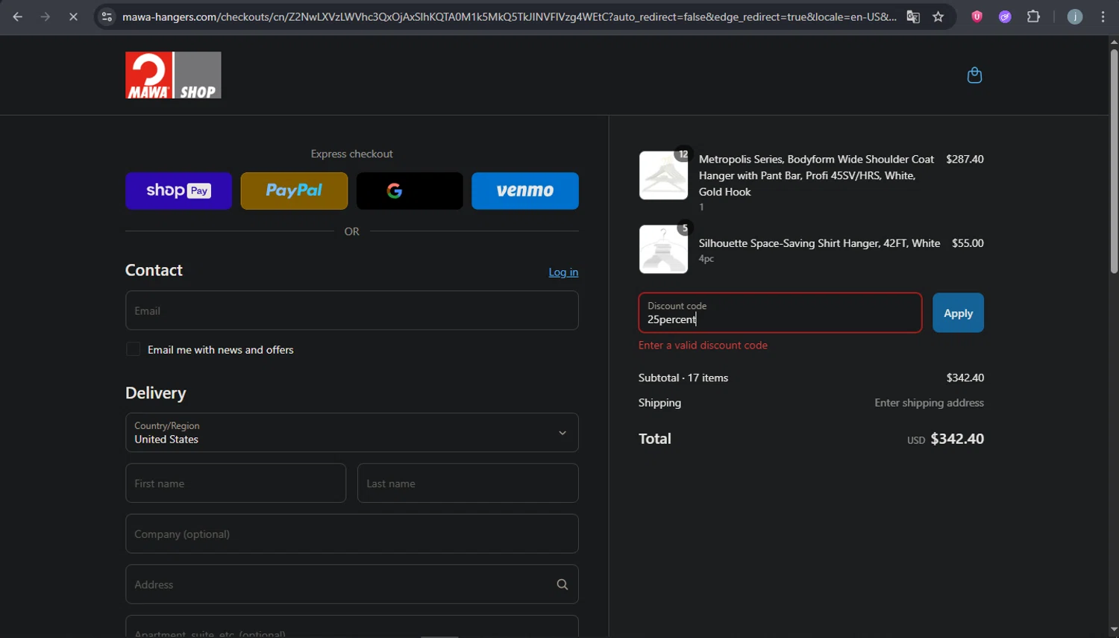Image resolution: width=1119 pixels, height=638 pixels.
Task: Focus the First name field
Action: 236,484
